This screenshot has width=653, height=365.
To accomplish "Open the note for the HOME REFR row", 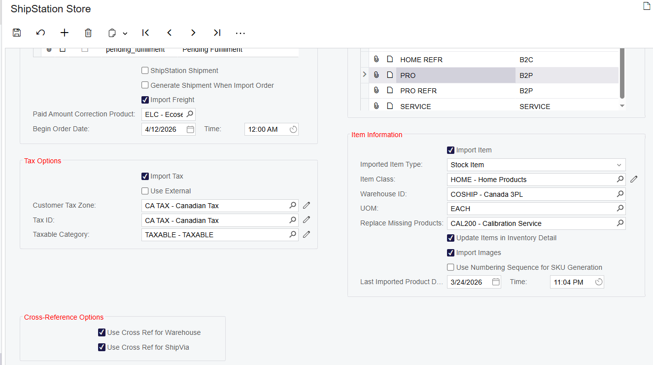I will point(390,60).
